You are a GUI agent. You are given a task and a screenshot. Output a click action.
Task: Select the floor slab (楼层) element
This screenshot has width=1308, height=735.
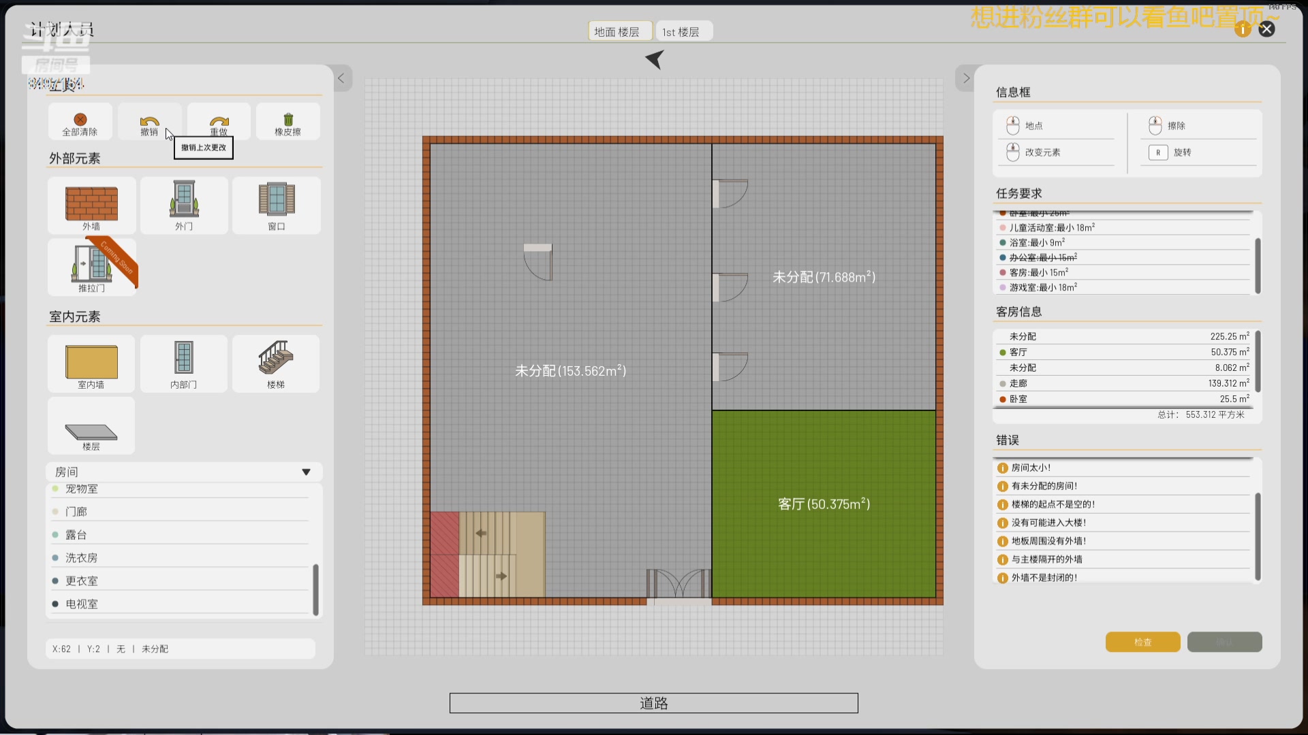[x=91, y=431]
